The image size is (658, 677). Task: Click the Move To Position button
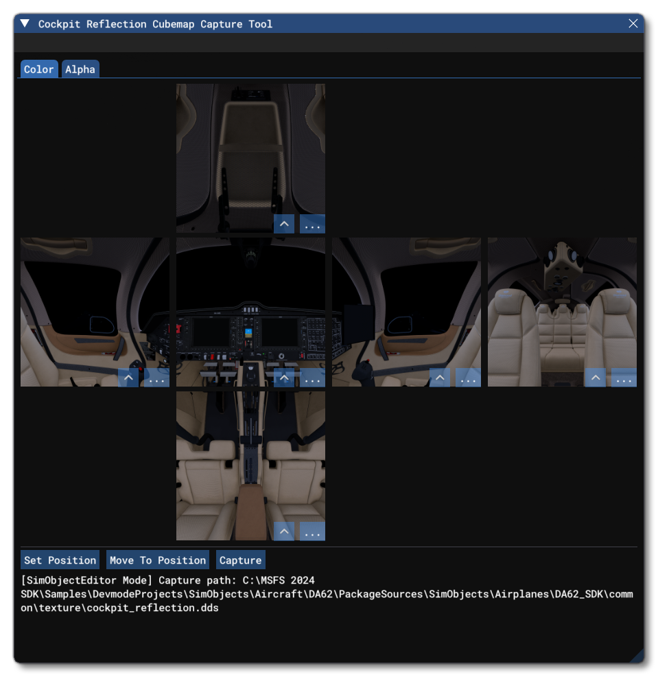[x=158, y=560]
